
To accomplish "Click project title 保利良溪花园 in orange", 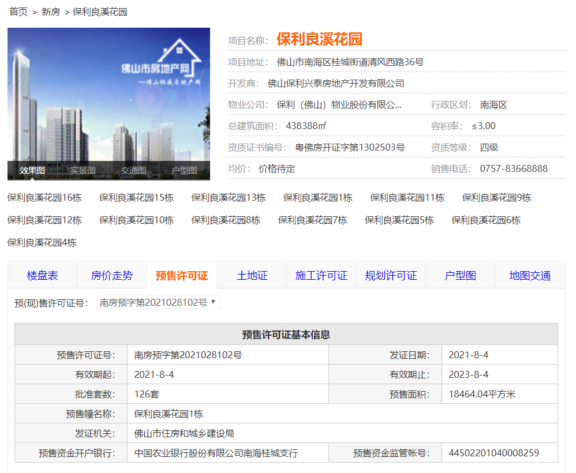I will coord(320,39).
